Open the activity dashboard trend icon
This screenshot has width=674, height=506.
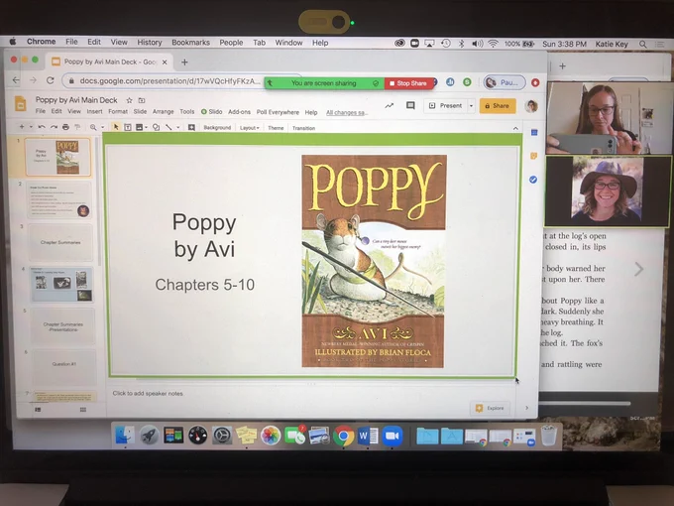pos(389,105)
